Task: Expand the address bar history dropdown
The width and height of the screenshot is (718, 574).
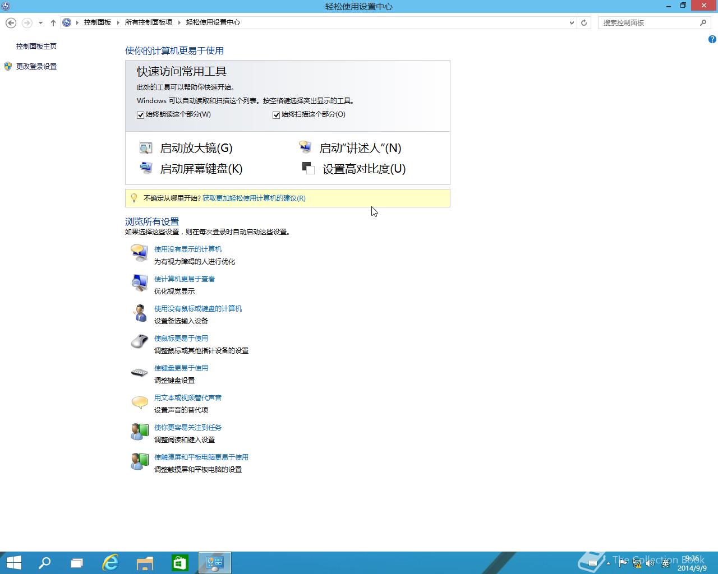Action: click(x=572, y=23)
